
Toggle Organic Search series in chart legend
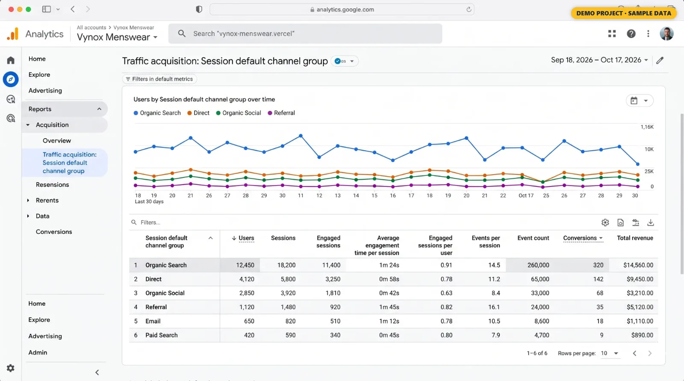157,113
